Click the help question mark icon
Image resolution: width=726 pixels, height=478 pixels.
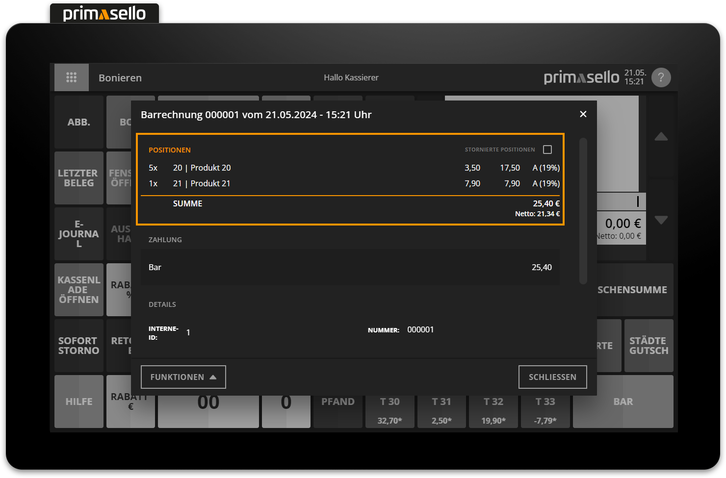coord(661,77)
